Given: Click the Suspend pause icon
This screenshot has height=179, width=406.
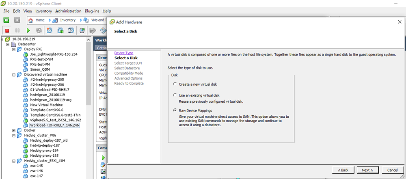Looking at the screenshot, I should [17, 30].
